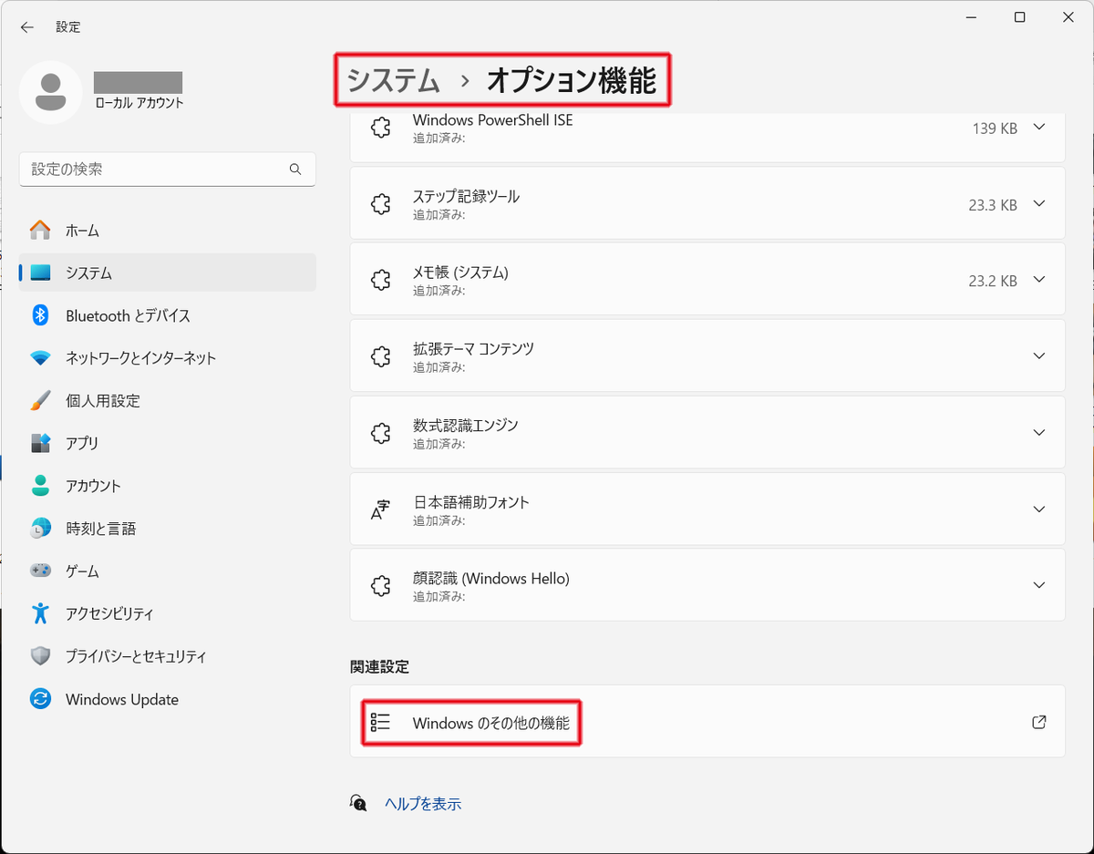
Task: Click the Gaming controller icon
Action: pyautogui.click(x=40, y=571)
